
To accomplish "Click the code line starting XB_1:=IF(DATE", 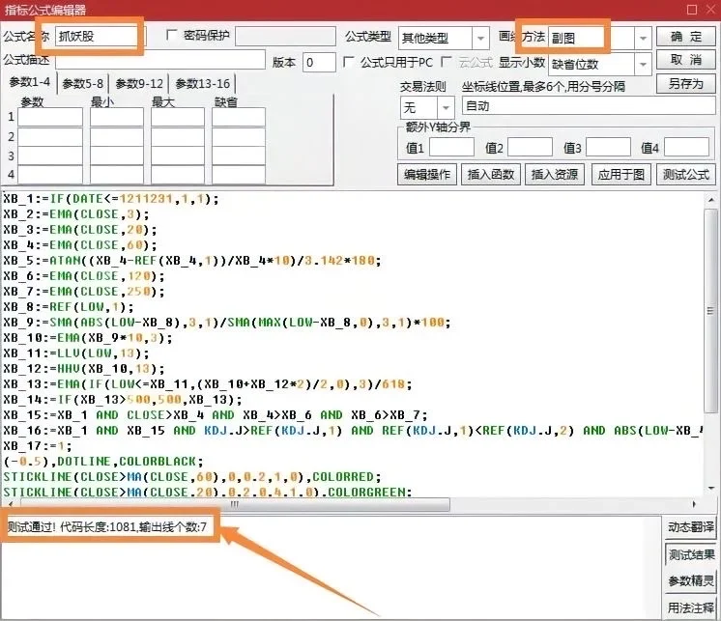I will [111, 199].
